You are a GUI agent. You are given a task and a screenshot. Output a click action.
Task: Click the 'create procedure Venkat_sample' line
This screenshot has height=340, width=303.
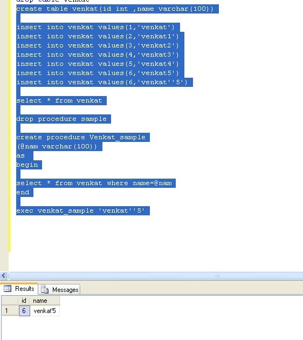[81, 137]
